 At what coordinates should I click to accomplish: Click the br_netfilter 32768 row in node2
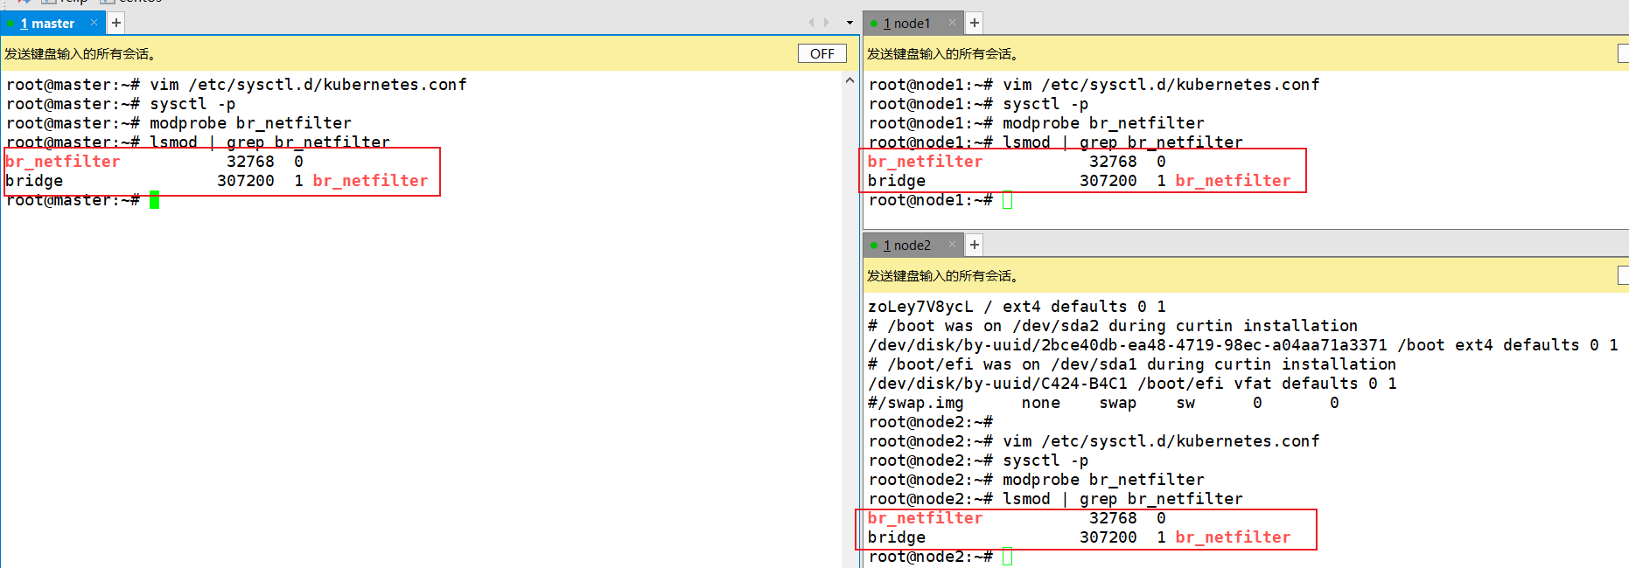click(1017, 518)
